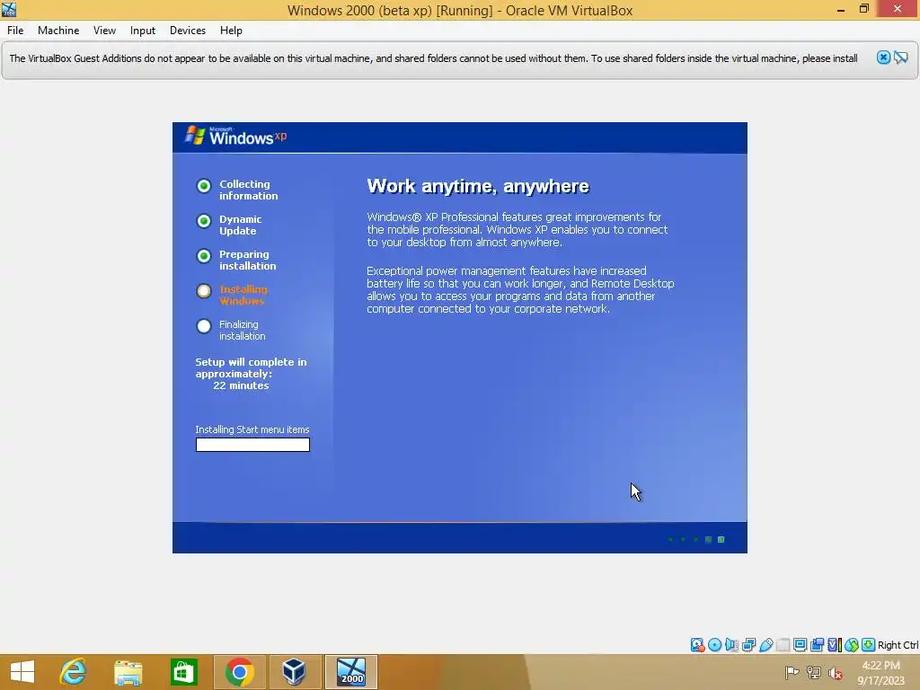Click the optical disk status icon
Viewport: 920px width, 690px height.
[714, 645]
